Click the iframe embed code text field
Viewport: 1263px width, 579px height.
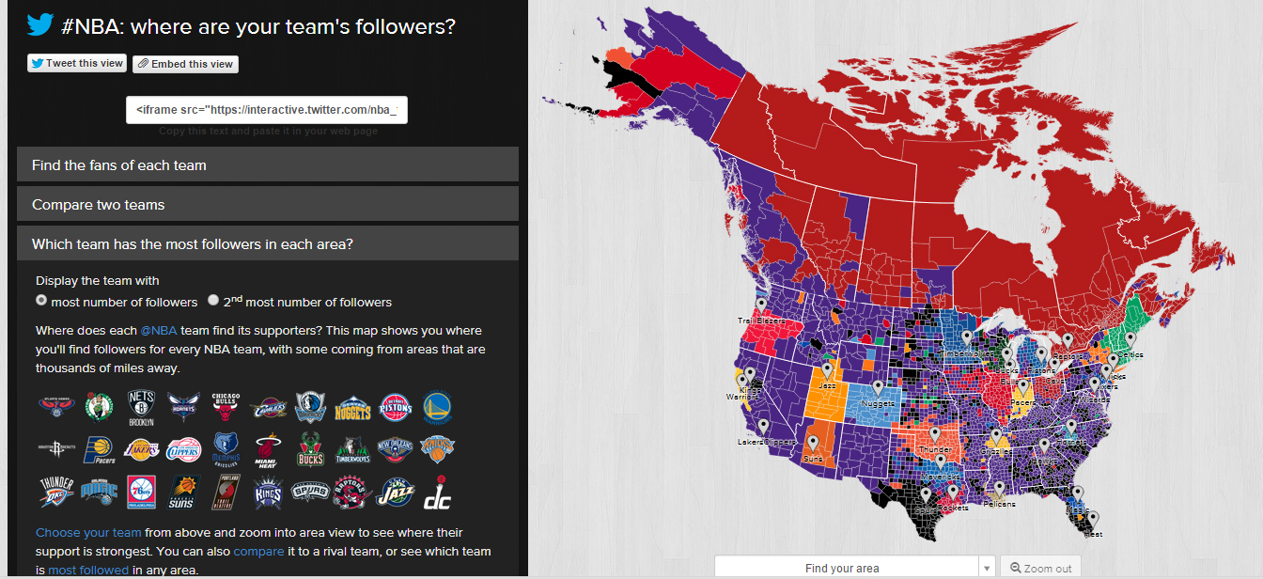click(267, 109)
